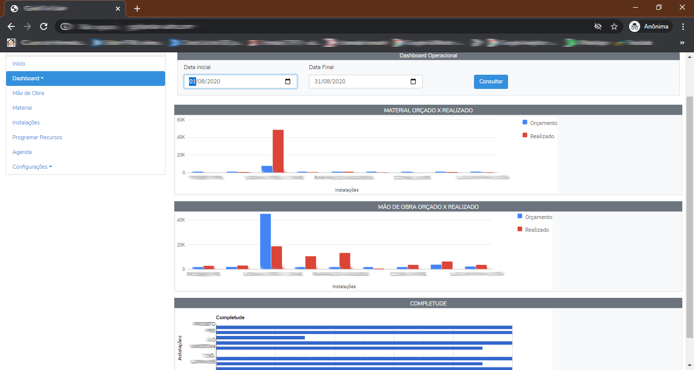Click the forward navigation arrow
The height and width of the screenshot is (370, 694).
(27, 26)
